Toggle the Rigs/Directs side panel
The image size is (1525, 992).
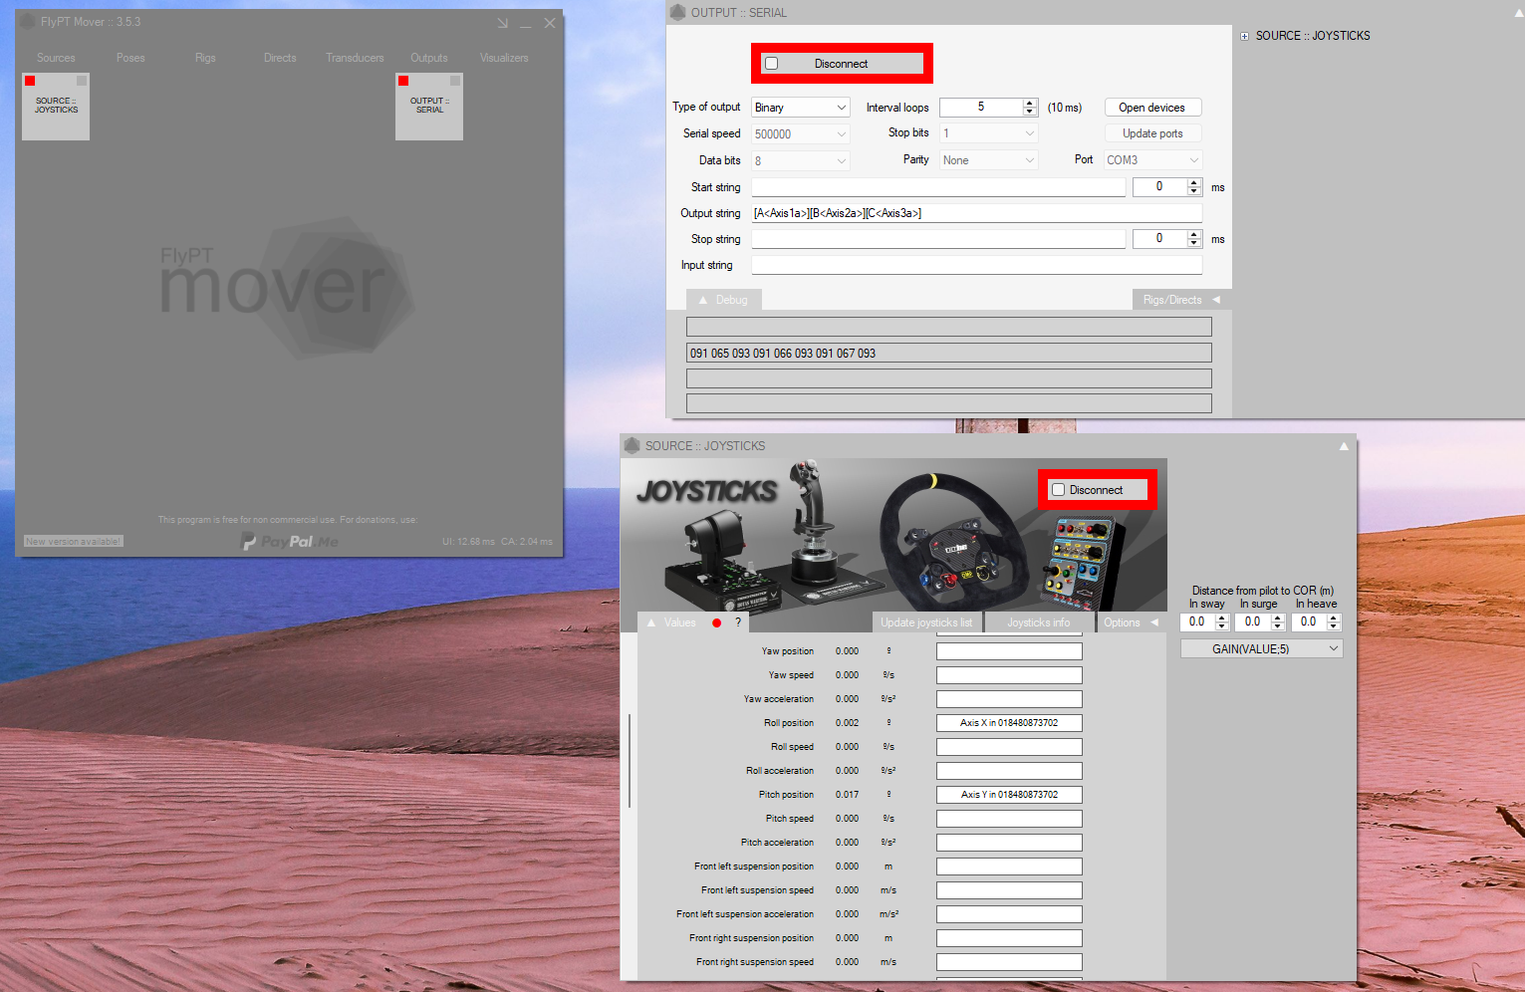point(1181,300)
